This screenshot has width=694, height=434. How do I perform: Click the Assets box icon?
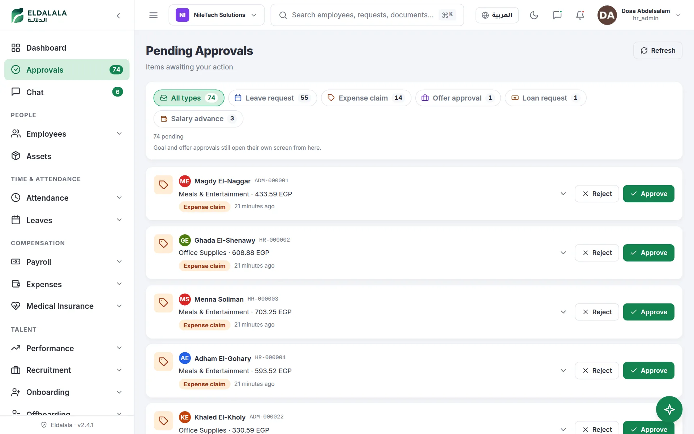(x=16, y=156)
